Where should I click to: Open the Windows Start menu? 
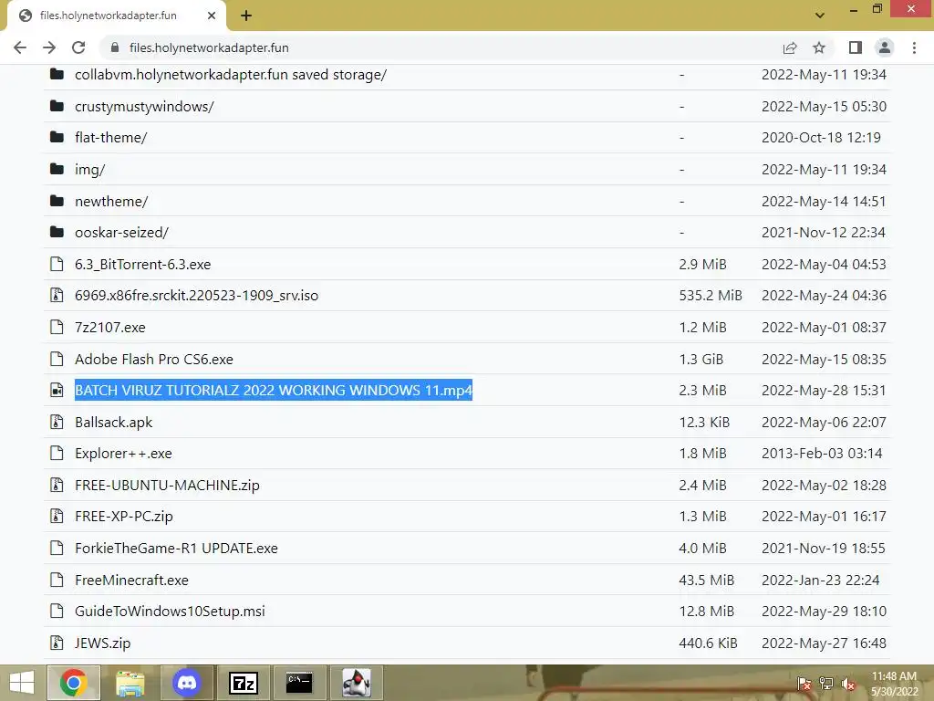point(22,683)
